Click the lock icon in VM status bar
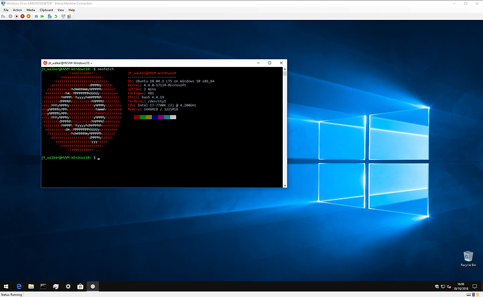 [478, 294]
